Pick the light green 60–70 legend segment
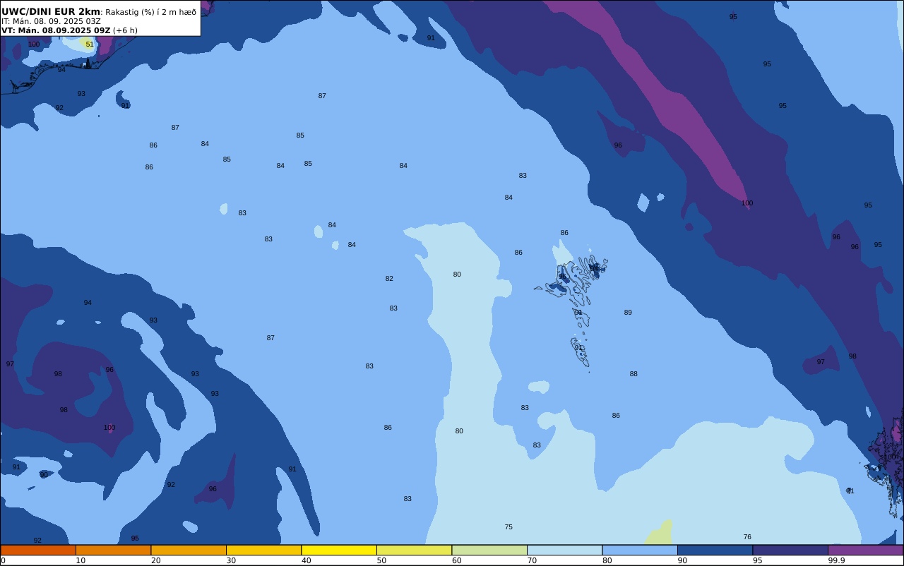Image resolution: width=904 pixels, height=566 pixels. coord(489,550)
